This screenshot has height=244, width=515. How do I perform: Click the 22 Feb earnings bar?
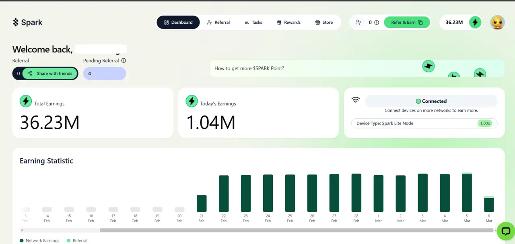pos(224,194)
